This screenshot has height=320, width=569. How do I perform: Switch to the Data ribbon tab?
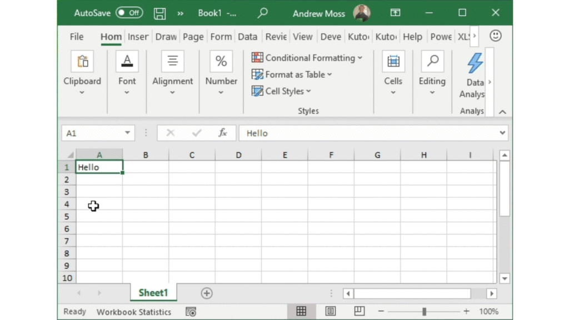tap(247, 37)
